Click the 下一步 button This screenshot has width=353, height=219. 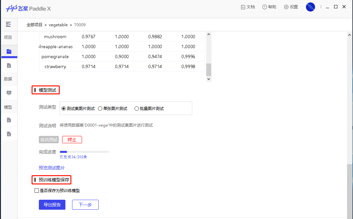(85, 205)
